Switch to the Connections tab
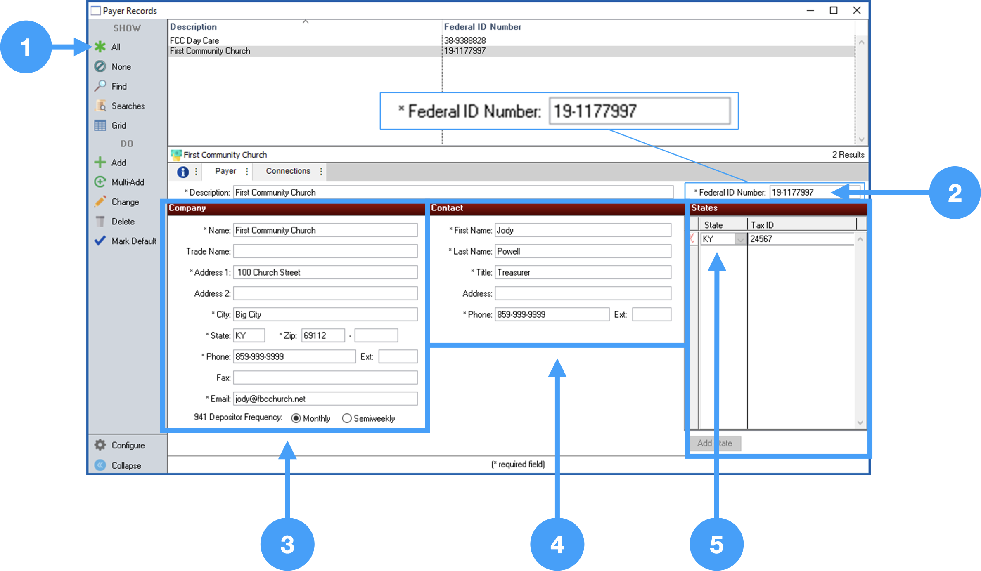 (288, 171)
